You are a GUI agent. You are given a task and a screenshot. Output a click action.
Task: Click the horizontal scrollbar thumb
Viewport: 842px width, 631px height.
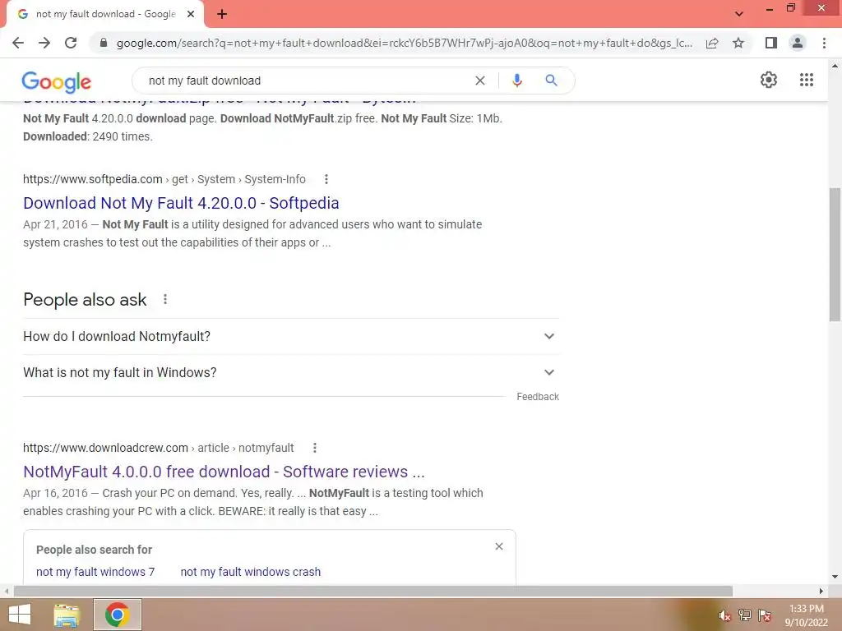pos(373,591)
